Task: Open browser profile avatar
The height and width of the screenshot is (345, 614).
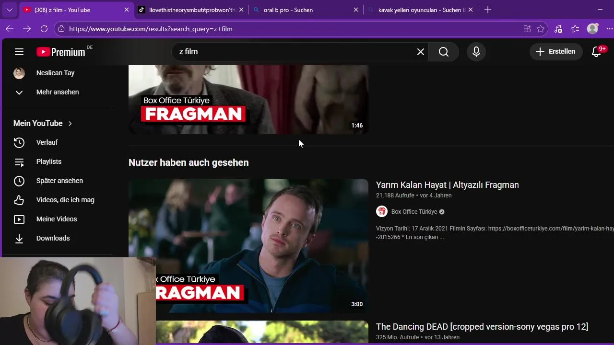Action: pos(592,29)
